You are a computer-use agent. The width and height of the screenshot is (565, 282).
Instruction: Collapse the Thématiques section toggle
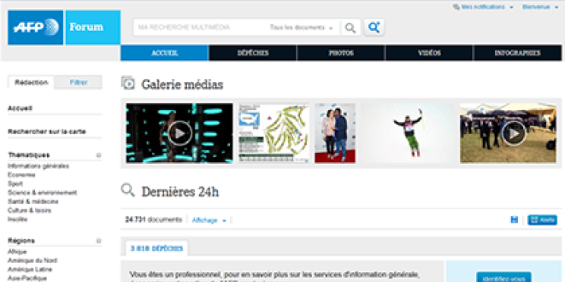99,155
